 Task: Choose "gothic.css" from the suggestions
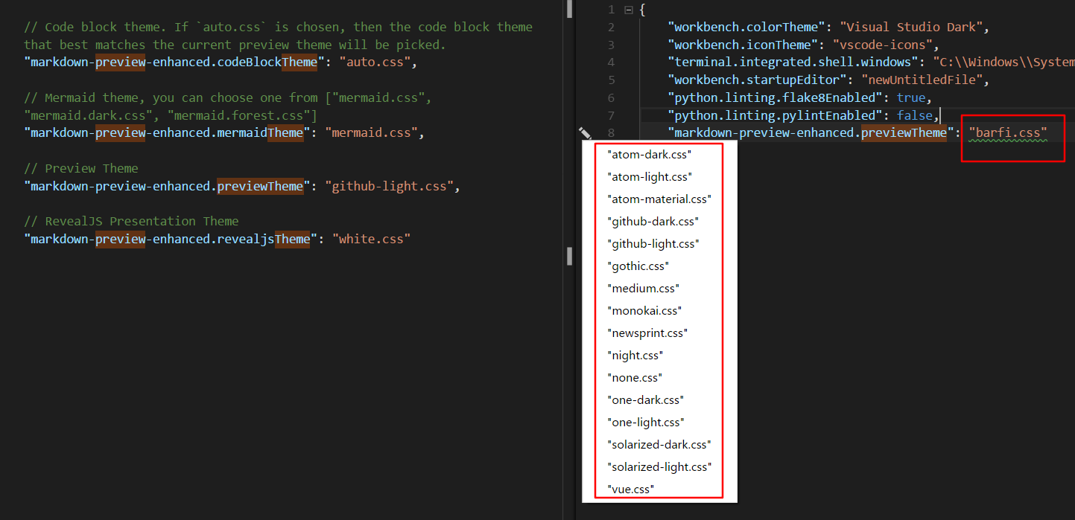(638, 266)
